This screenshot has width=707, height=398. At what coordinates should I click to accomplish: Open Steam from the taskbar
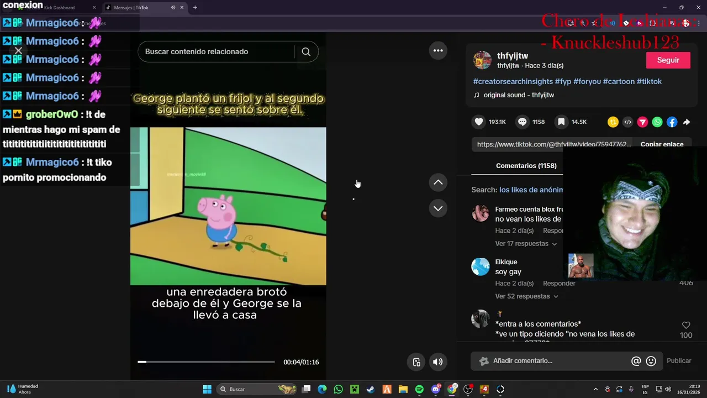[x=371, y=389]
